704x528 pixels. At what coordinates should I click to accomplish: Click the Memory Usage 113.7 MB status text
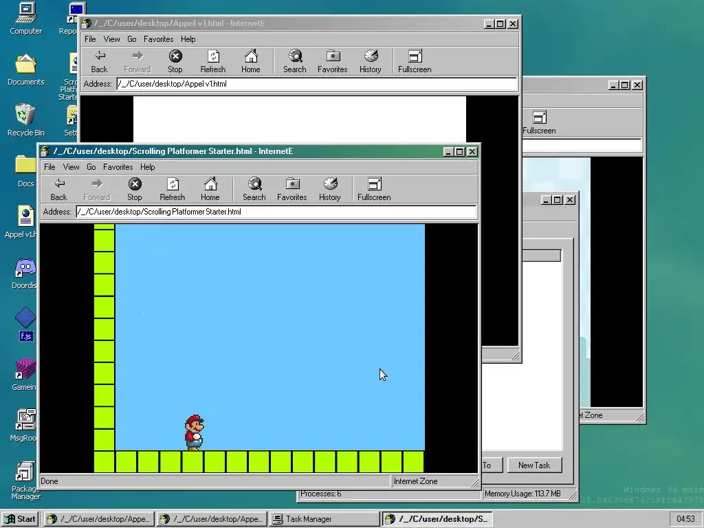(x=522, y=494)
